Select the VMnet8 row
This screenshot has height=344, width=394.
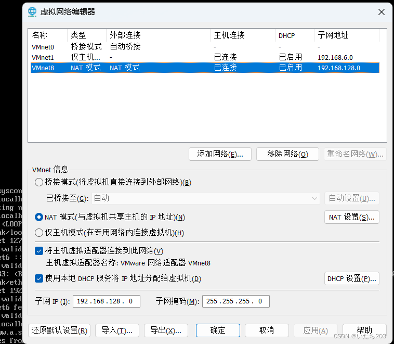coord(205,68)
